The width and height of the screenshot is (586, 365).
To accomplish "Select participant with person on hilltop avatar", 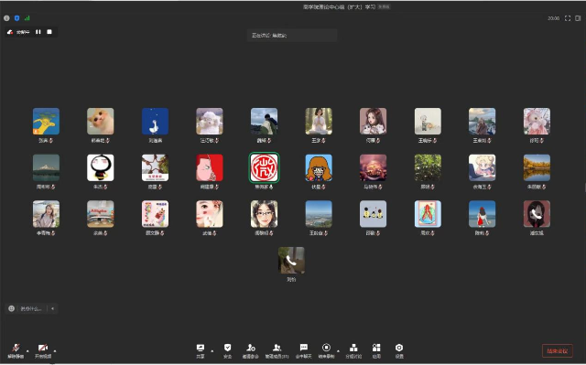I will pyautogui.click(x=265, y=122).
